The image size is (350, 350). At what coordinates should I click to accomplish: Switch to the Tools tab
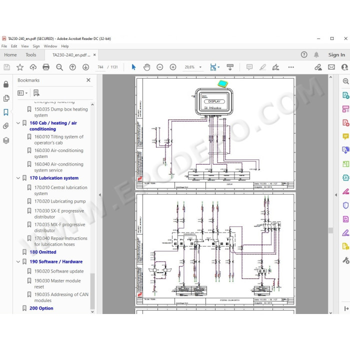point(31,54)
